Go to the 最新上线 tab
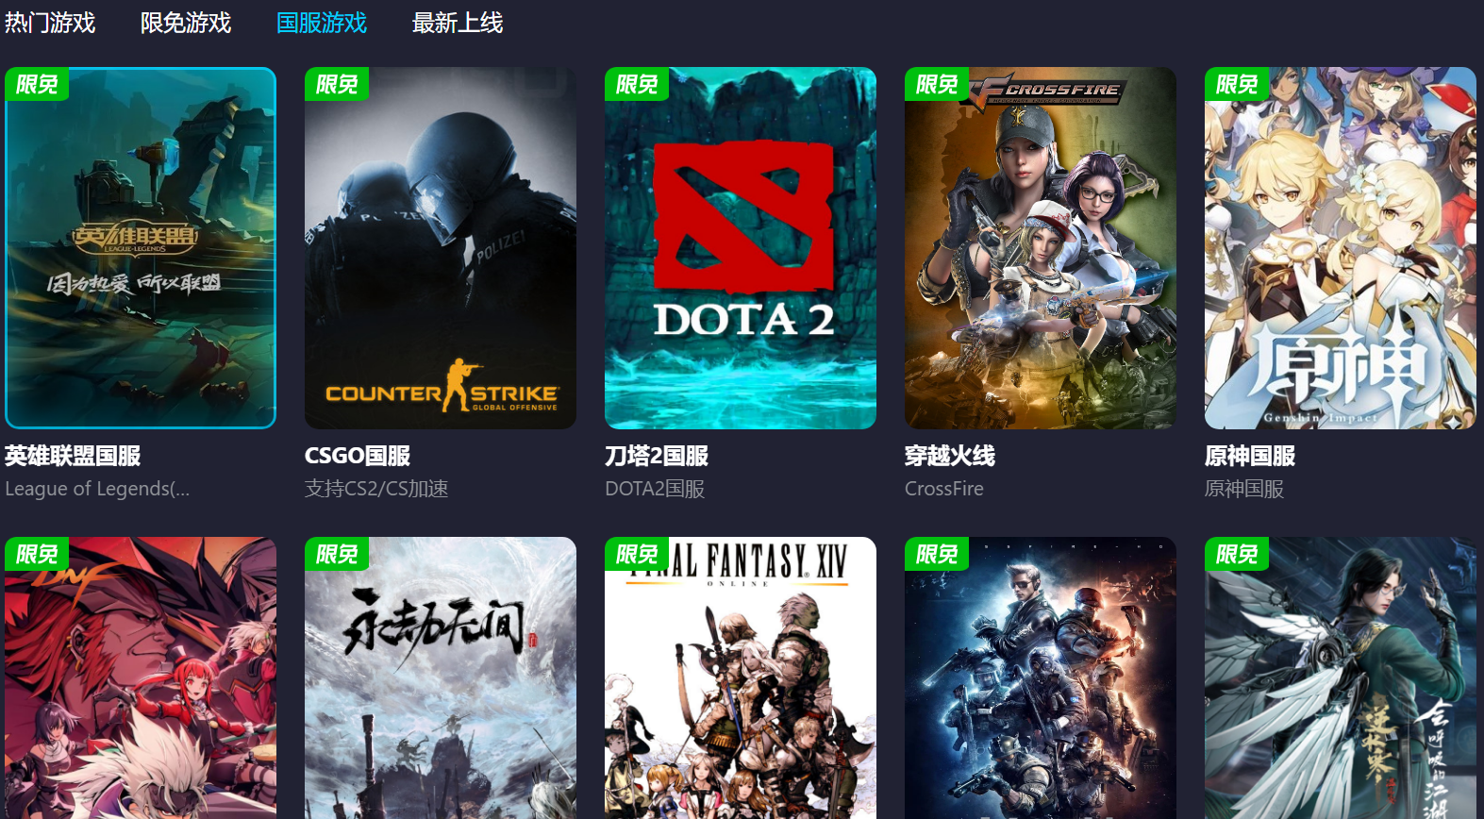Viewport: 1484px width, 819px height. (x=458, y=23)
